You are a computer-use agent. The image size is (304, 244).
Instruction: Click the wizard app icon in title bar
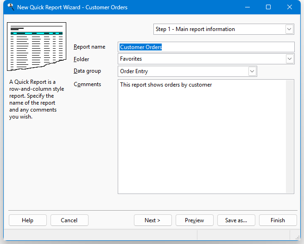tap(10, 7)
